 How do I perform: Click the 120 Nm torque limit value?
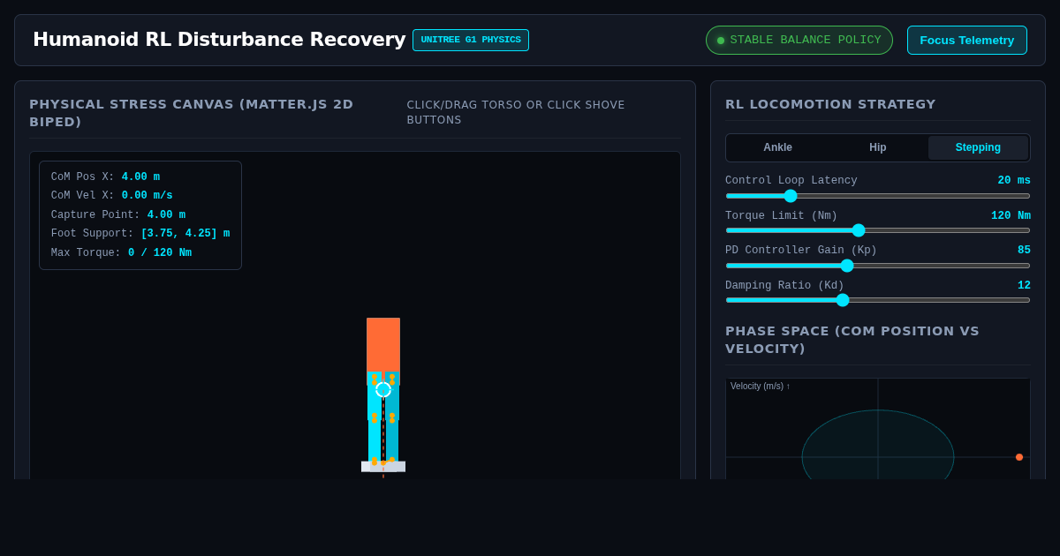click(x=1011, y=216)
